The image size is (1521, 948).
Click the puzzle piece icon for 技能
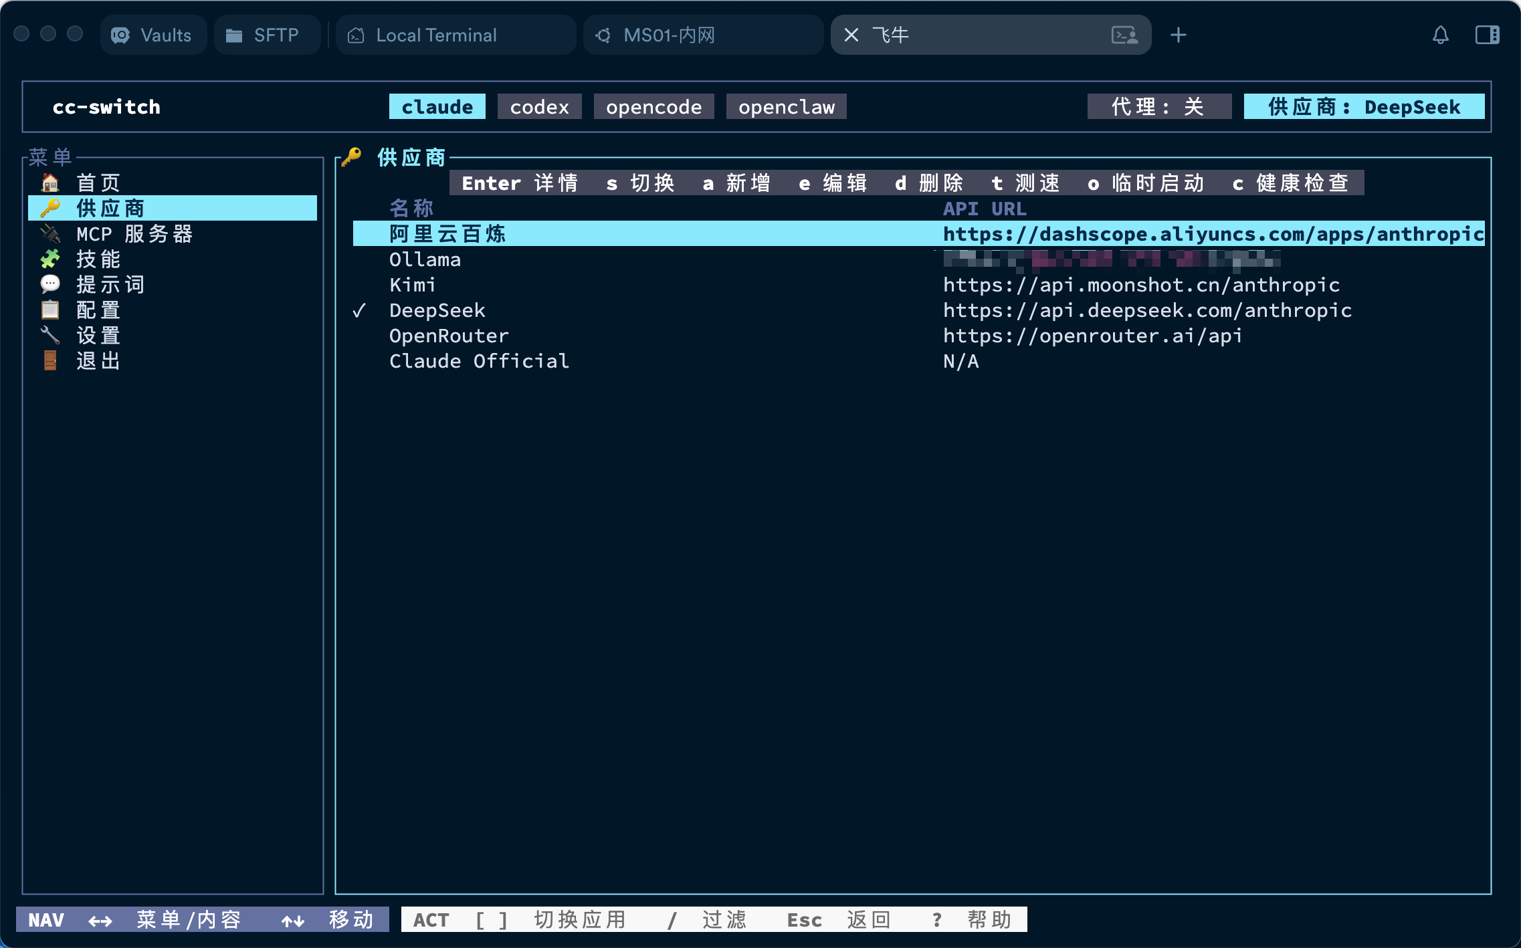click(x=50, y=259)
